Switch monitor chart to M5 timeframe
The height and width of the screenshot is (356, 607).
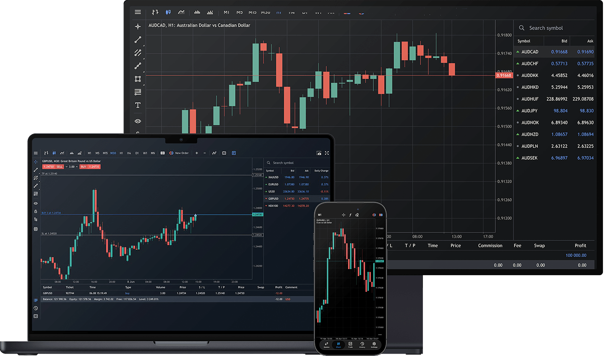239,12
